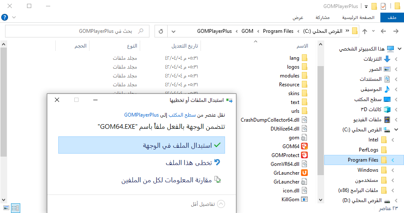
Task: Click Program Files in the address breadcrumb
Action: pos(278,31)
